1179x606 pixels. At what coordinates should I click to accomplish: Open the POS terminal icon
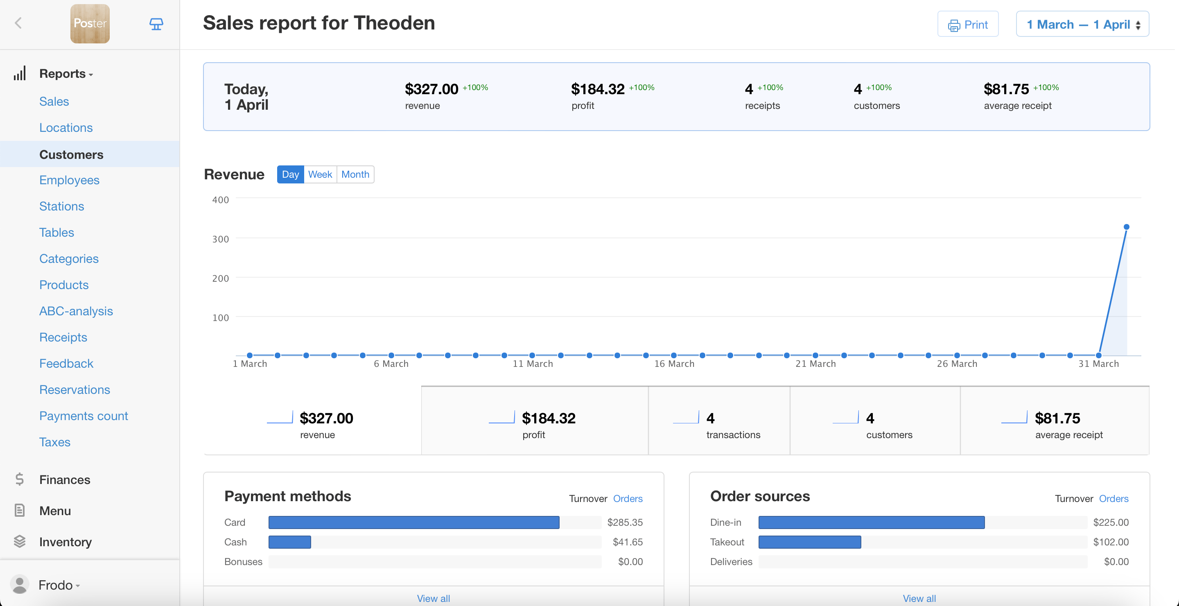[x=156, y=24]
